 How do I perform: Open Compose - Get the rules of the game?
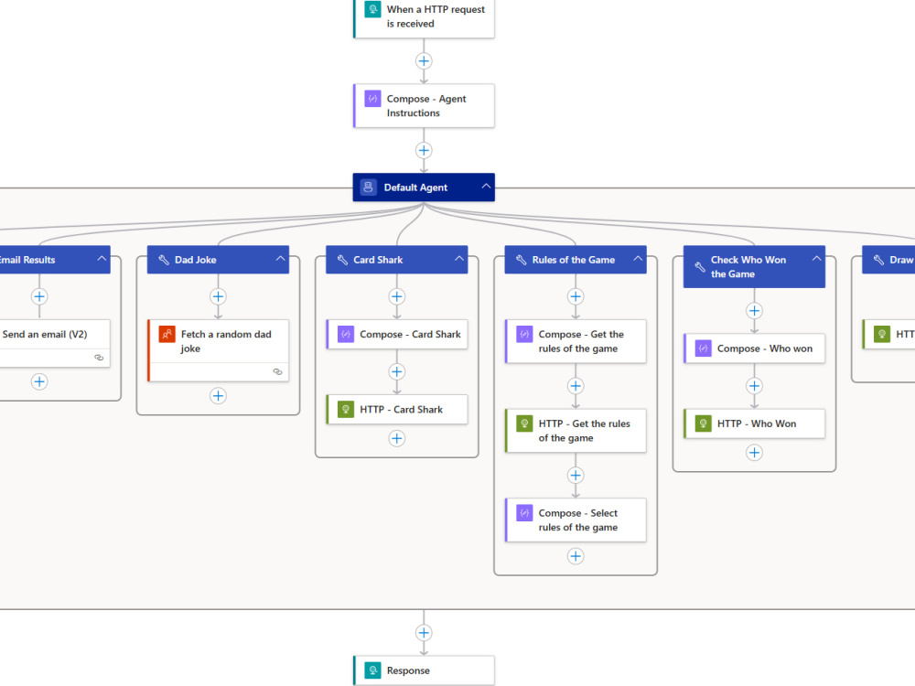576,341
